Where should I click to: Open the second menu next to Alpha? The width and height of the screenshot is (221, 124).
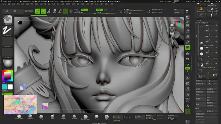click(9, 4)
